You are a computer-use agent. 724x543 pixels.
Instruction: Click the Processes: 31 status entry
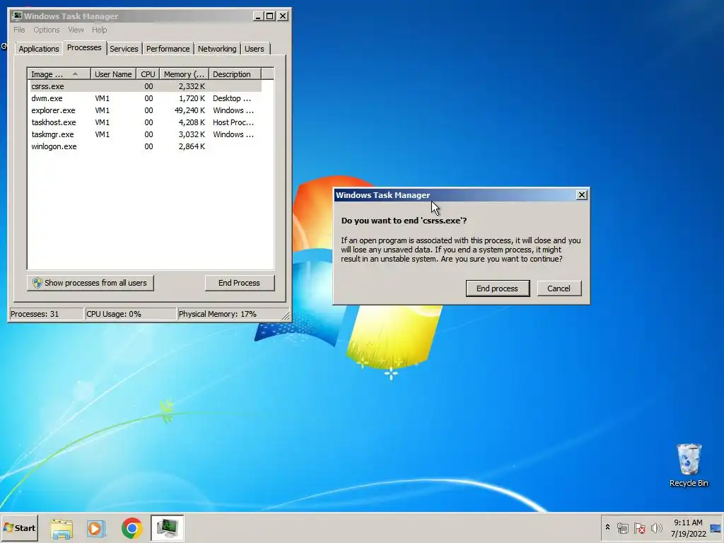pyautogui.click(x=46, y=314)
